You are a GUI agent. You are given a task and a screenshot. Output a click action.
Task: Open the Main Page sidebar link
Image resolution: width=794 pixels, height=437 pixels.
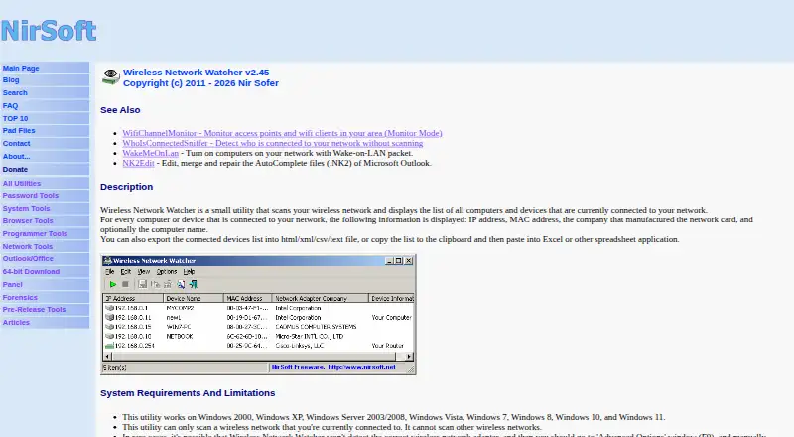point(21,68)
